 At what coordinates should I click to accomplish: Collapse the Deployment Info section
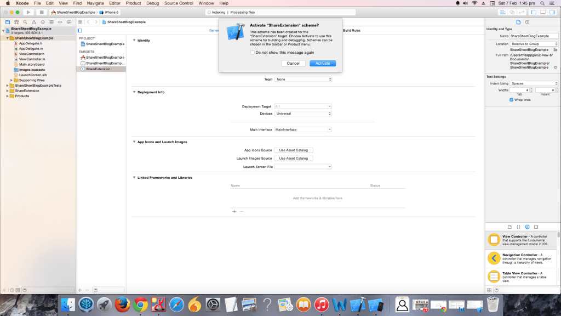coord(134,92)
